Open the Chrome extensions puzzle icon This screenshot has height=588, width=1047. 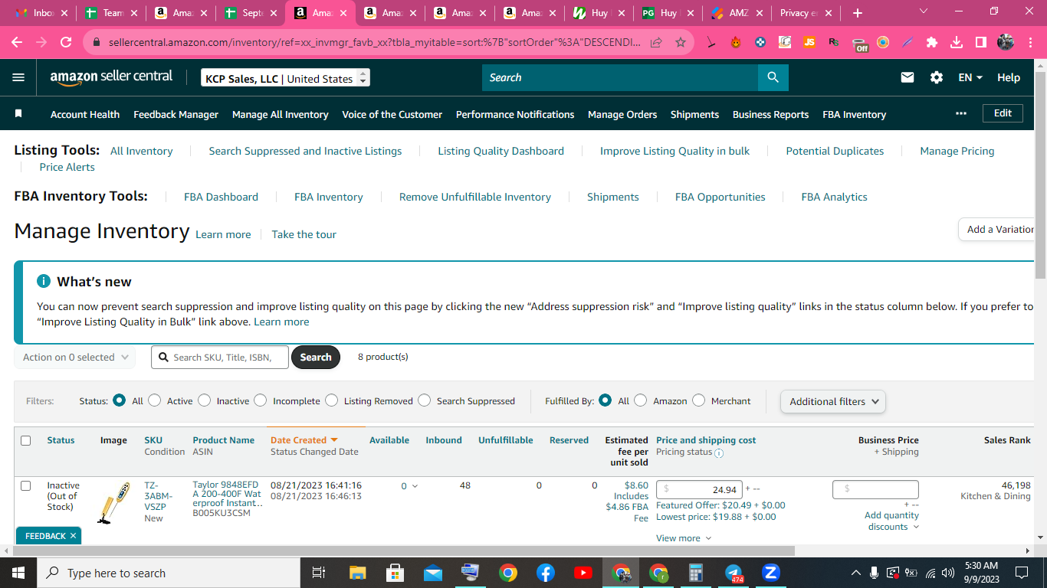pos(932,42)
